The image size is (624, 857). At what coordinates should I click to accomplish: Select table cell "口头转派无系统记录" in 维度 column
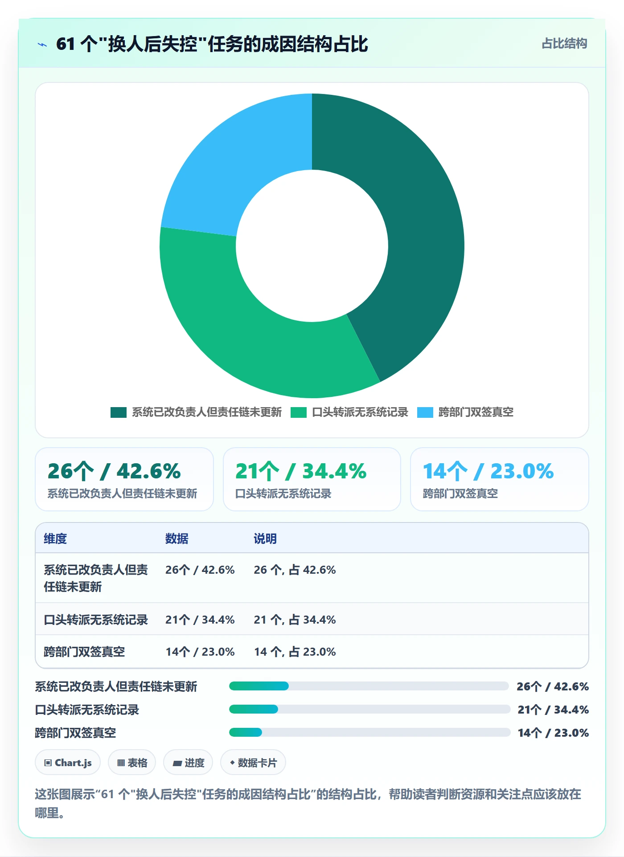point(96,620)
